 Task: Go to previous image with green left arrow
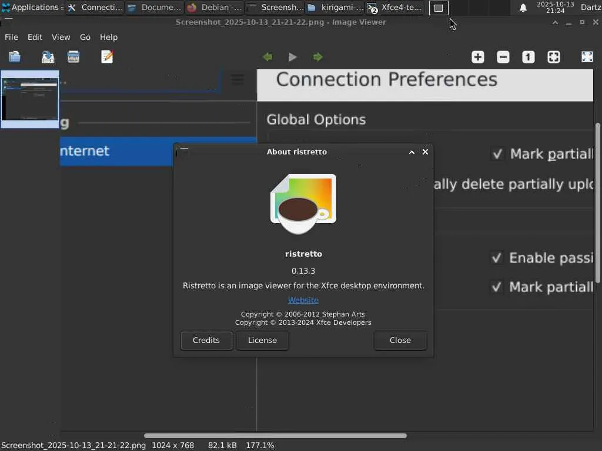[267, 57]
